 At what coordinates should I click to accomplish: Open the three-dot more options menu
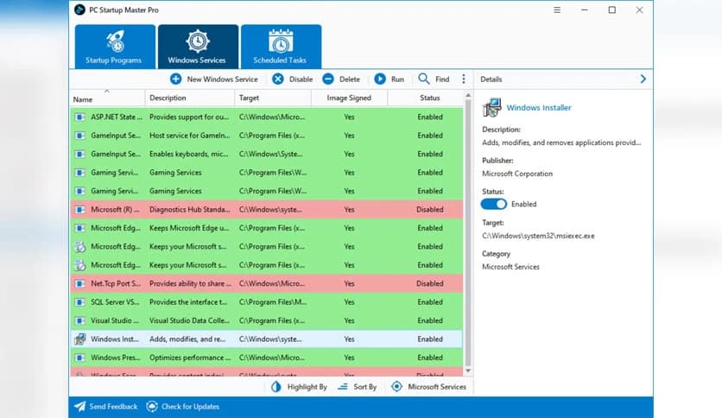(x=464, y=79)
